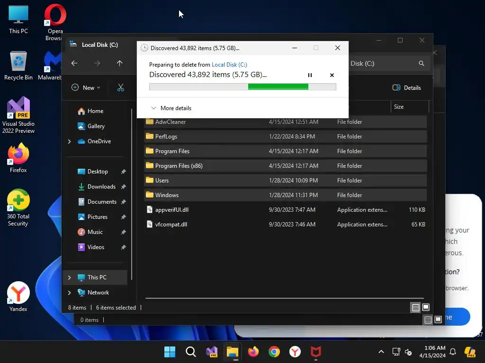Image resolution: width=485 pixels, height=363 pixels.
Task: Click the pin icon beside Downloads
Action: click(x=124, y=187)
